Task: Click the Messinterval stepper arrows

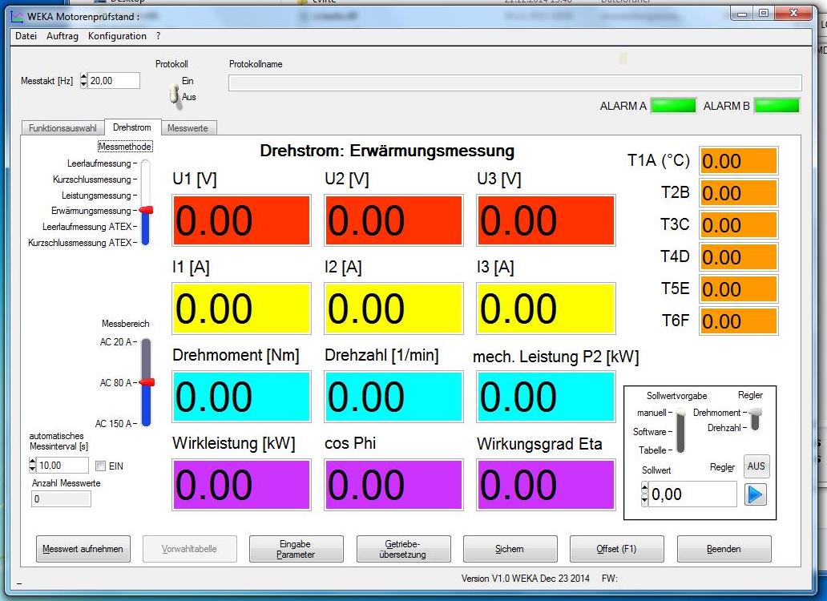Action: (32, 466)
